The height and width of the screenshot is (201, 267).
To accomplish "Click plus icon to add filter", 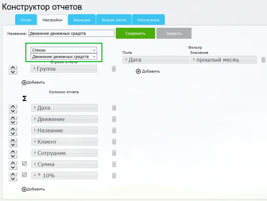I will (x=138, y=71).
